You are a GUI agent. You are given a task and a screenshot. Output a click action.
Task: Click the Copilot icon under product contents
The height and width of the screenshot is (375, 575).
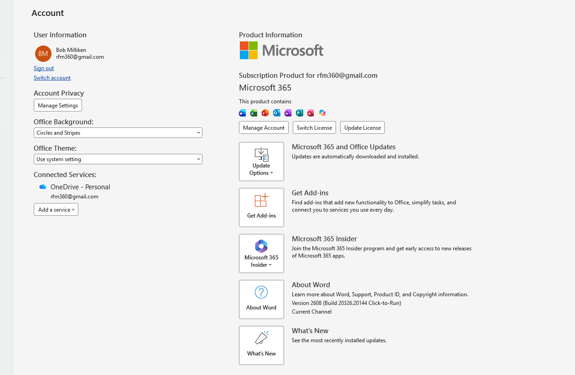322,113
